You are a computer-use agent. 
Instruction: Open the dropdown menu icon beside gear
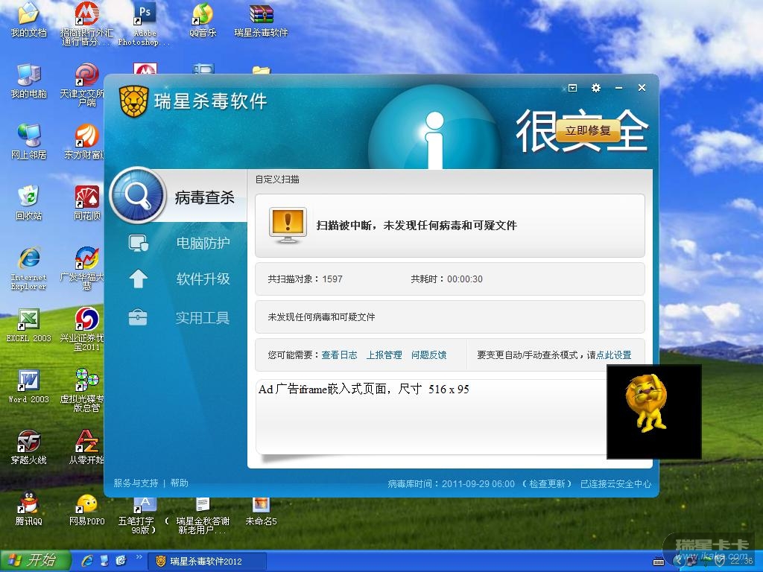573,88
